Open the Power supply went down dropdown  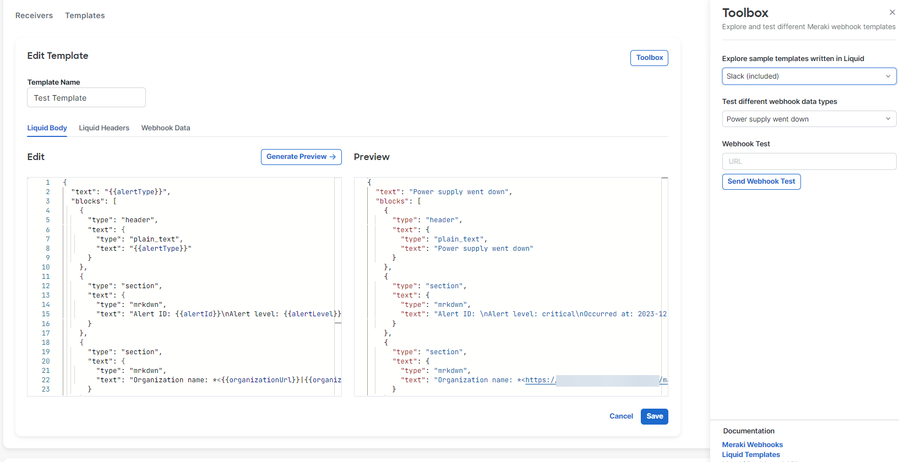pyautogui.click(x=808, y=119)
